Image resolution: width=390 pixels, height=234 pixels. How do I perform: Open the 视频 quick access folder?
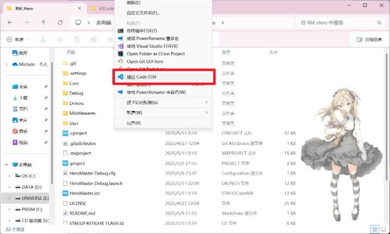(20, 143)
